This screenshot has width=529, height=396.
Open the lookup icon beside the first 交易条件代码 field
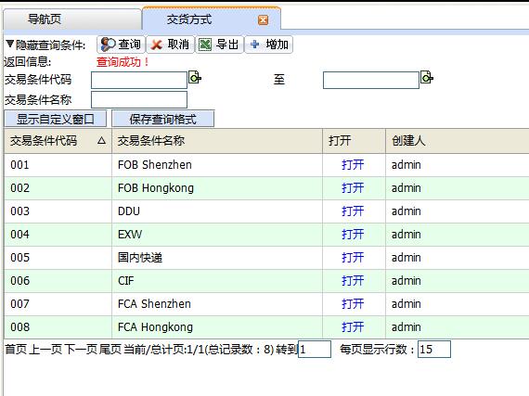[195, 78]
